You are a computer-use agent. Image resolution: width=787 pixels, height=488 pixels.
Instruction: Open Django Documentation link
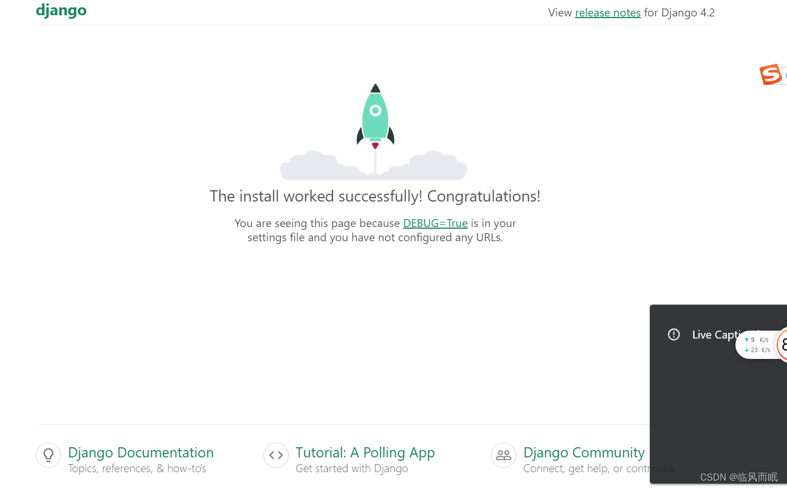(x=141, y=452)
